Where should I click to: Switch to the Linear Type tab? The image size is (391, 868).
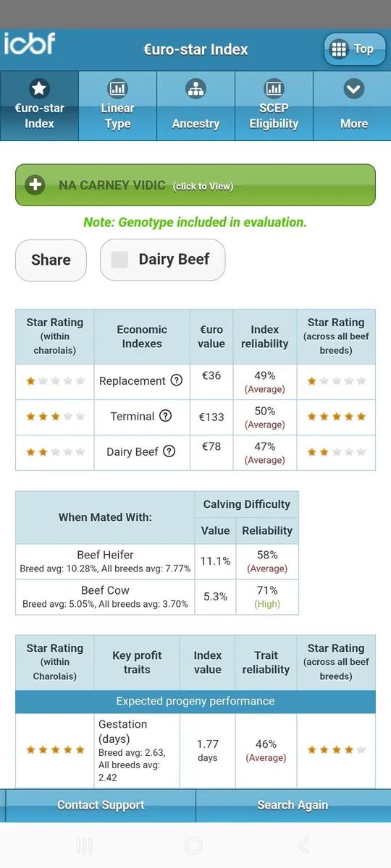click(117, 106)
